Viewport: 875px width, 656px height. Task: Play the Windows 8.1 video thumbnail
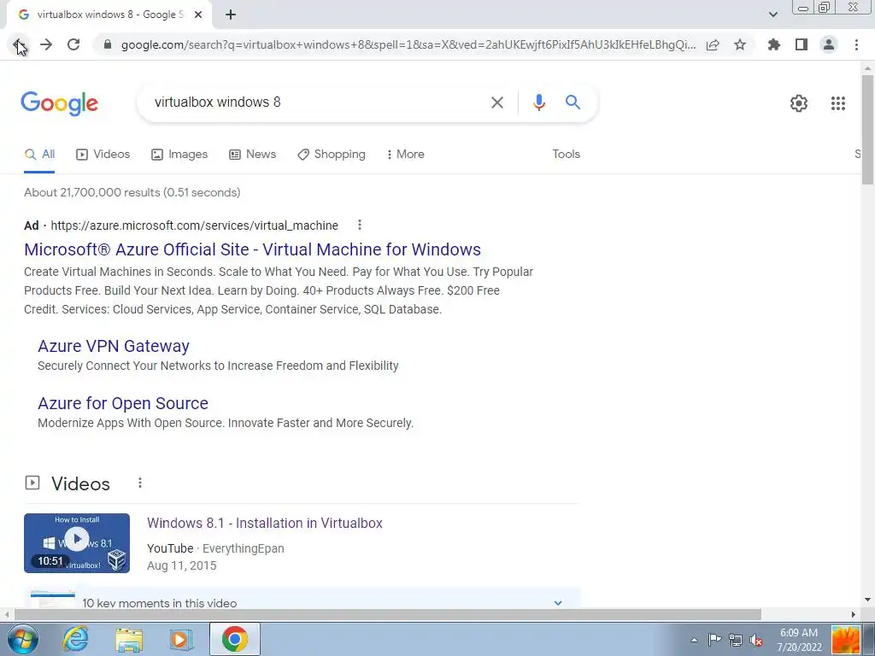[77, 542]
